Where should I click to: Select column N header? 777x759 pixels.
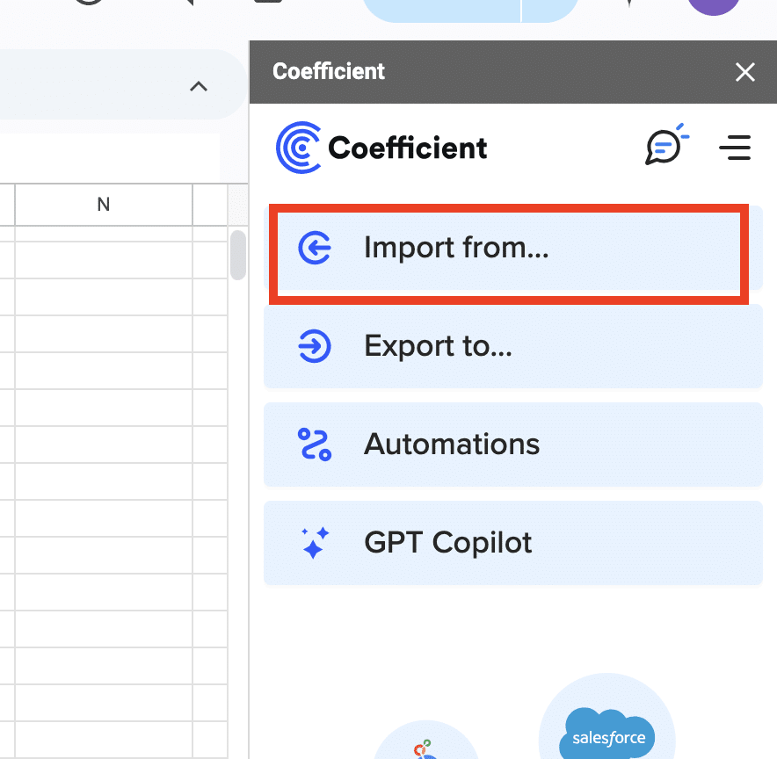click(103, 205)
